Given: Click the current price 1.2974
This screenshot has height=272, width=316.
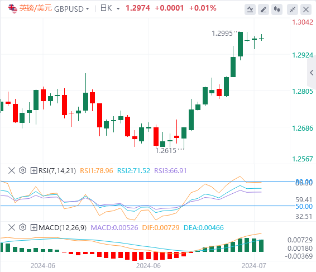Looking at the screenshot, I should click(x=138, y=8).
